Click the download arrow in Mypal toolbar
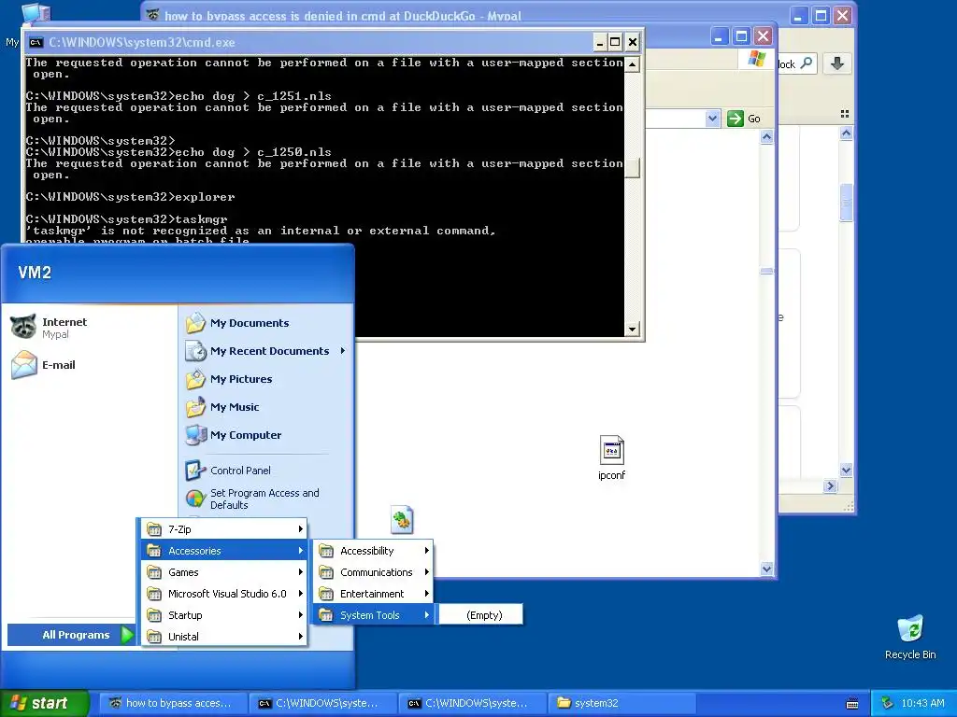 click(837, 63)
